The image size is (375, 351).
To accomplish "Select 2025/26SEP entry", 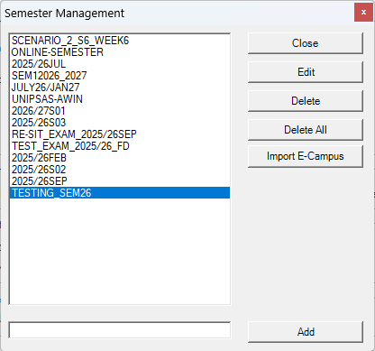I will click(x=120, y=181).
